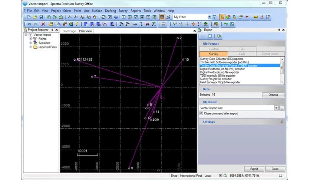Click the Options button
The width and height of the screenshot is (310, 180).
pyautogui.click(x=273, y=95)
